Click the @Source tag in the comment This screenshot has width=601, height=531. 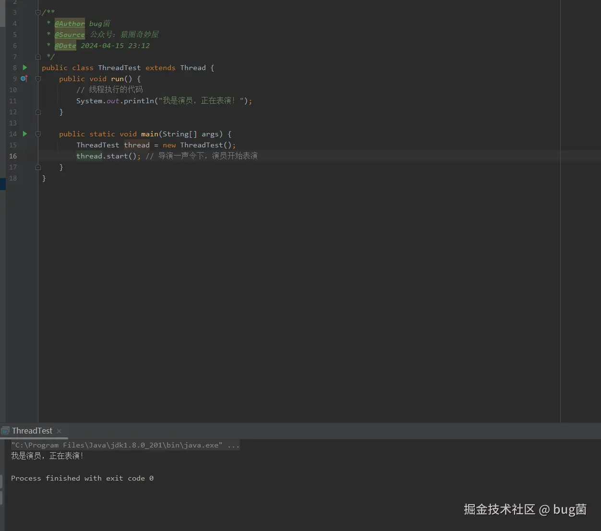coord(70,35)
